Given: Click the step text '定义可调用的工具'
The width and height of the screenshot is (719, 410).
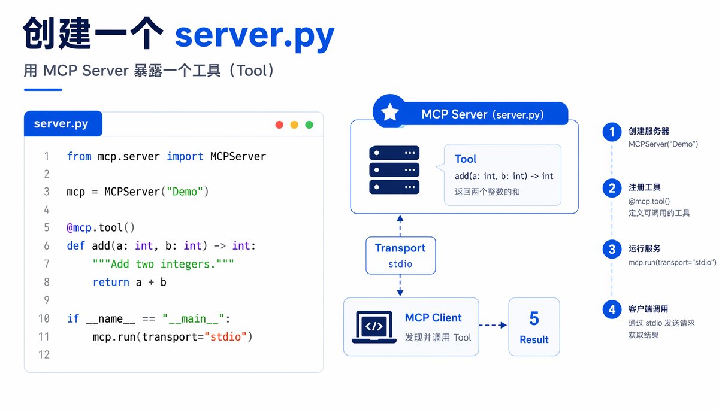Looking at the screenshot, I should pyautogui.click(x=659, y=212).
